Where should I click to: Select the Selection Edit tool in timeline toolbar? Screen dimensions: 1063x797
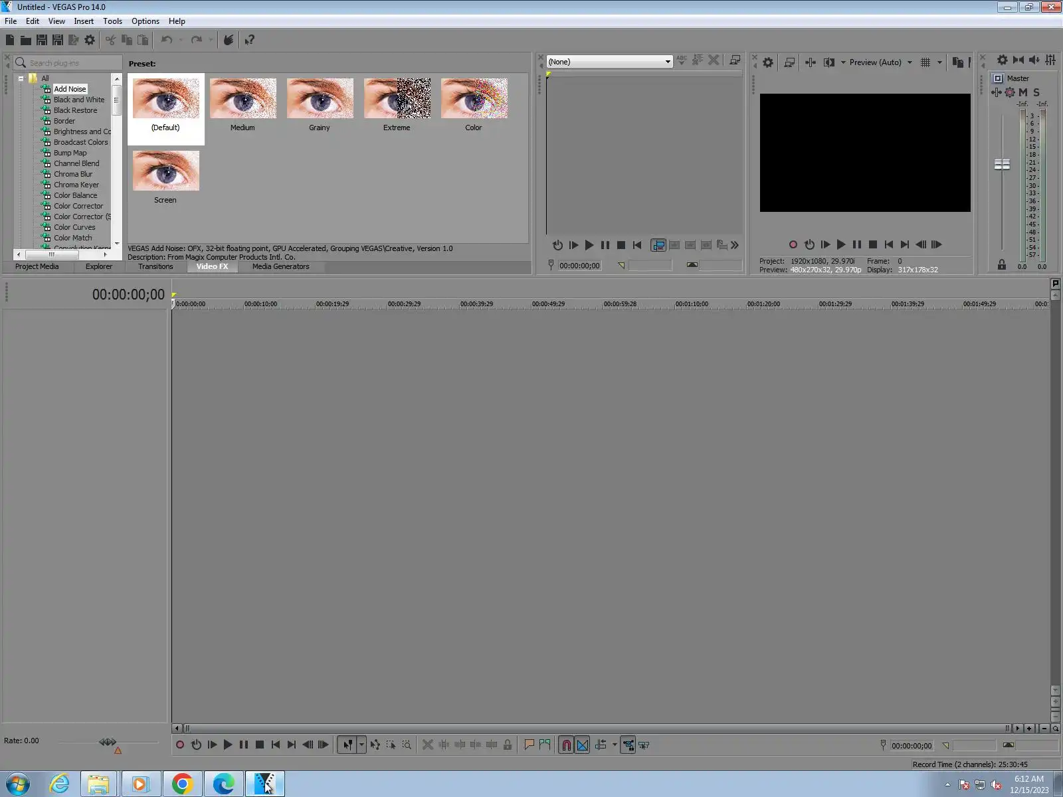[x=391, y=745]
